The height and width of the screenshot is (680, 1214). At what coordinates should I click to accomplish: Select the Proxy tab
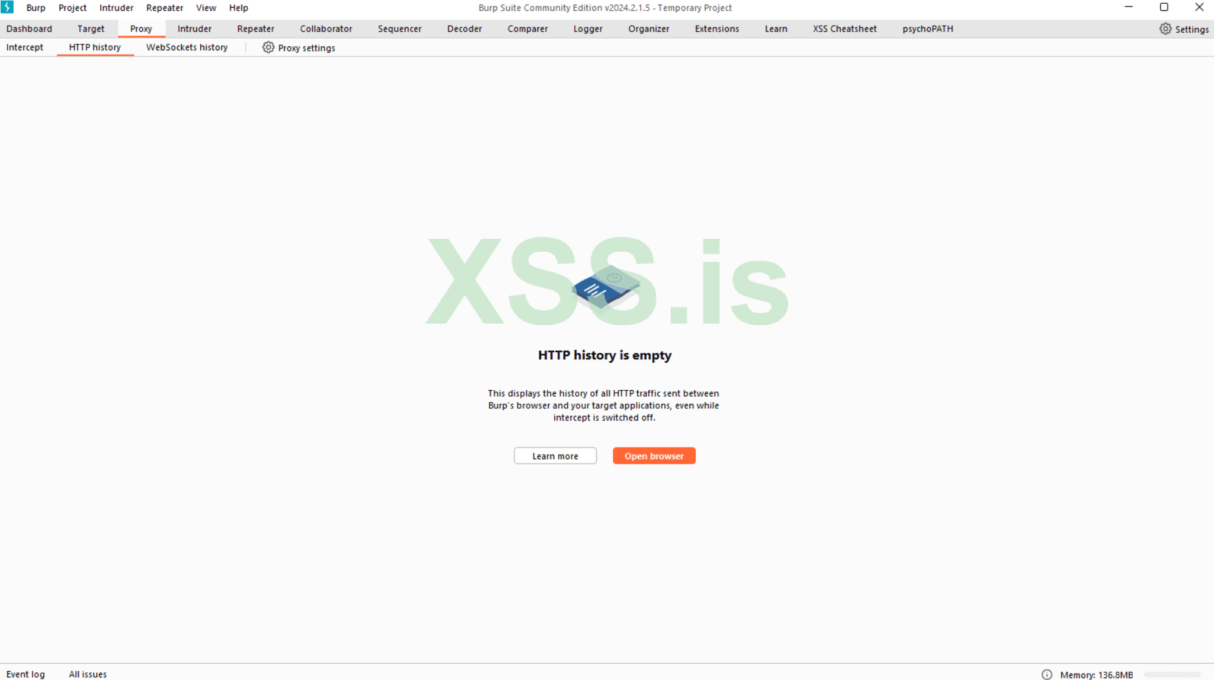click(141, 29)
